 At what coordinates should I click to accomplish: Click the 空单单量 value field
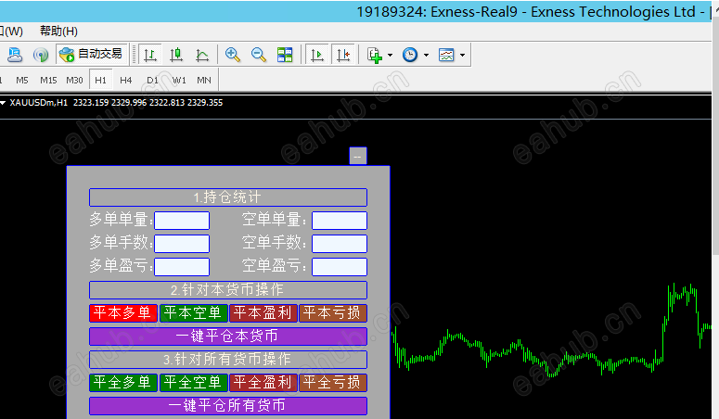point(340,221)
